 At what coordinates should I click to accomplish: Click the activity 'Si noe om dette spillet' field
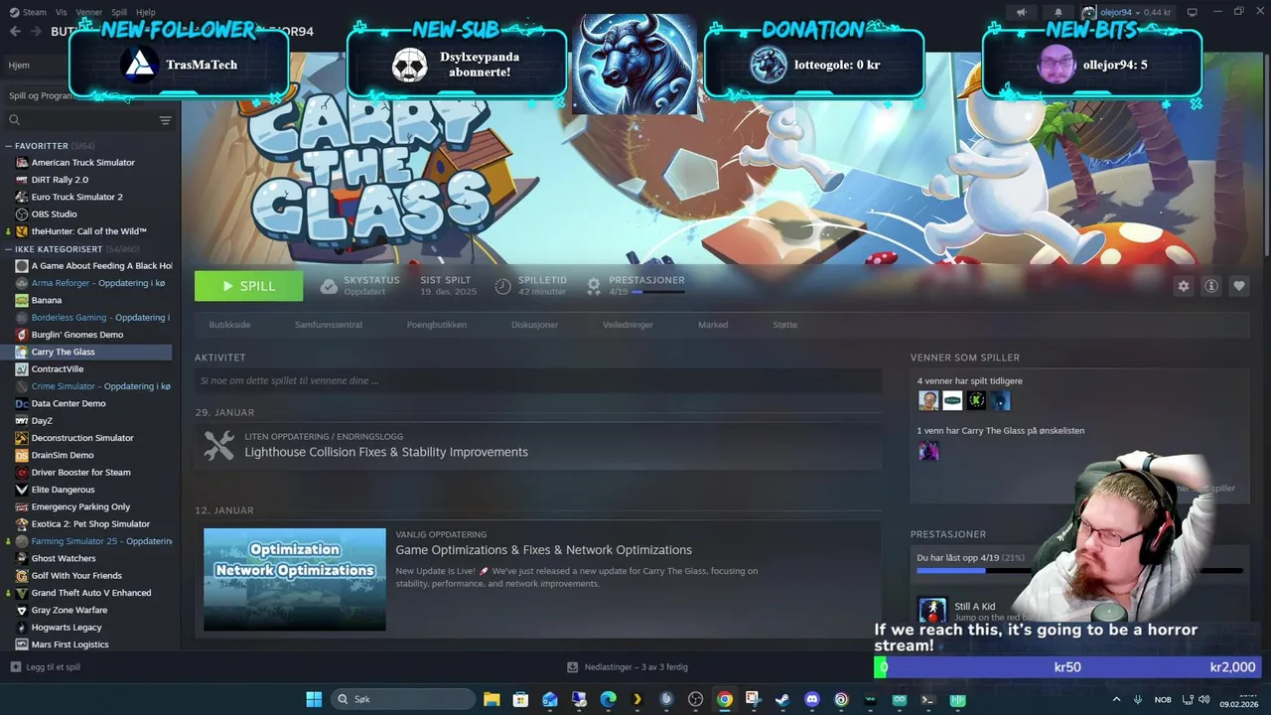click(538, 380)
